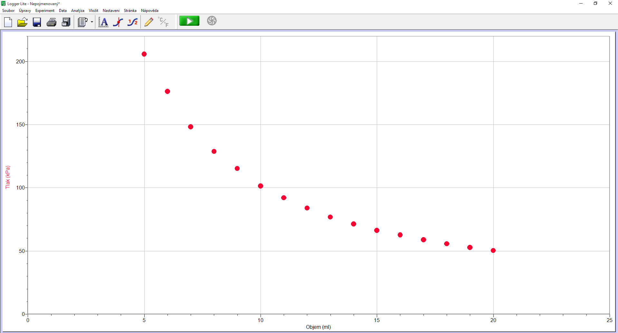
Task: Open the Nastavení menu
Action: click(111, 11)
